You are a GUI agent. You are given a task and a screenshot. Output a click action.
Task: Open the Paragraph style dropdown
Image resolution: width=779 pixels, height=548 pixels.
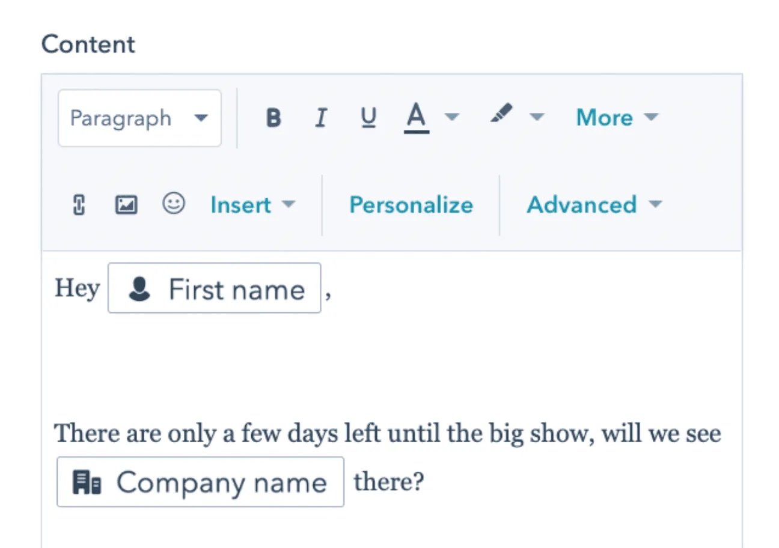pyautogui.click(x=139, y=118)
